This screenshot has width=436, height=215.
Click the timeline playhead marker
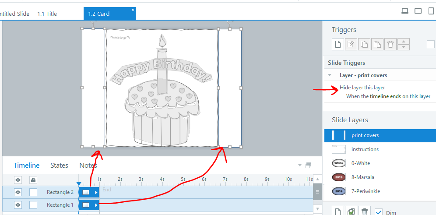coord(79,183)
